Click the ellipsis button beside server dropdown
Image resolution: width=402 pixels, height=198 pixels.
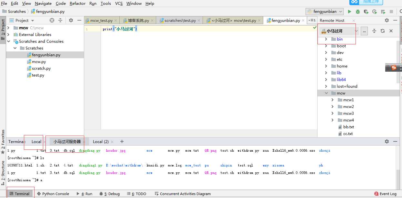(x=364, y=31)
